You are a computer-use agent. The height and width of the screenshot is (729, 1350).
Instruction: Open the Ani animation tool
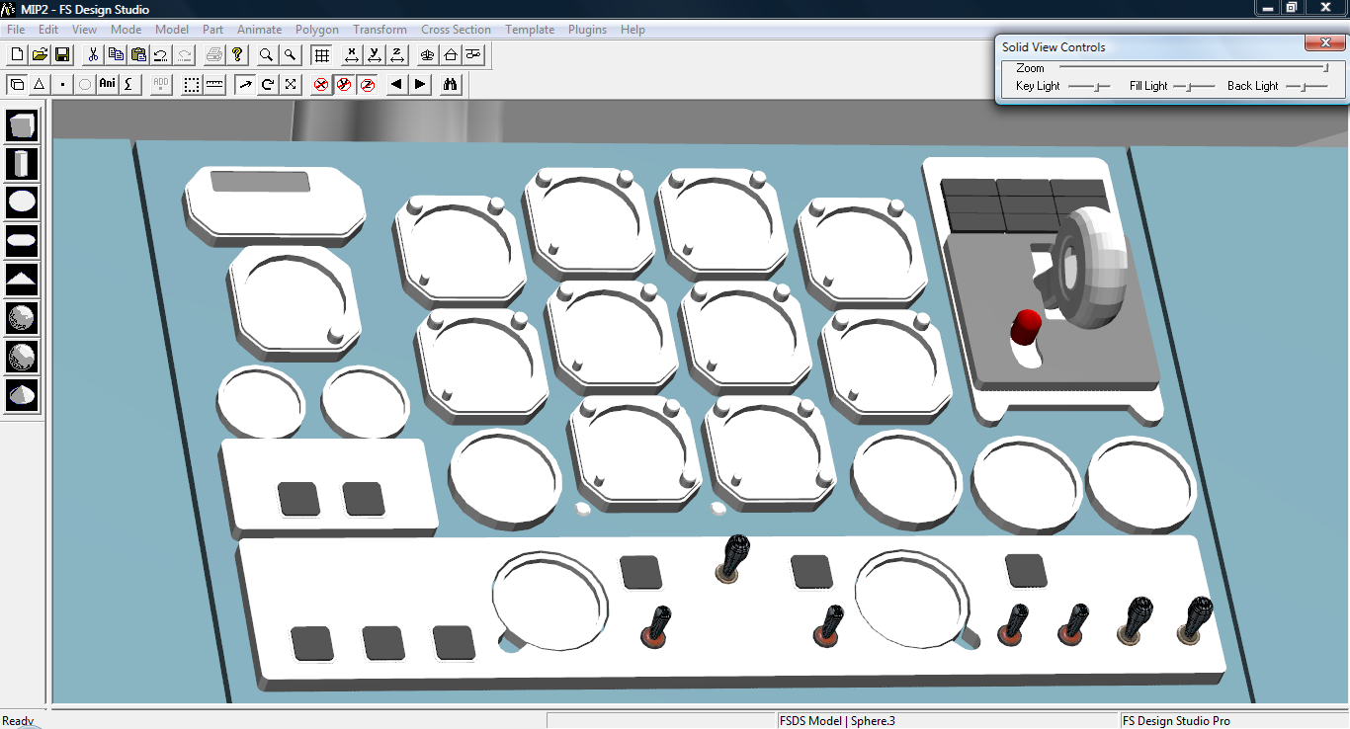[x=108, y=84]
